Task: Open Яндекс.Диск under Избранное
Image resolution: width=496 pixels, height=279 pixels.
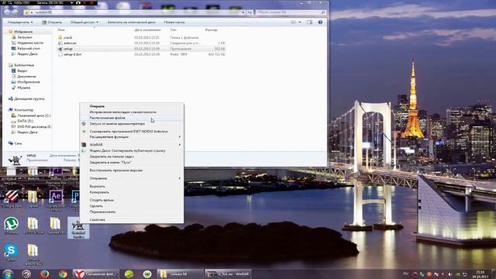Action: 27,54
